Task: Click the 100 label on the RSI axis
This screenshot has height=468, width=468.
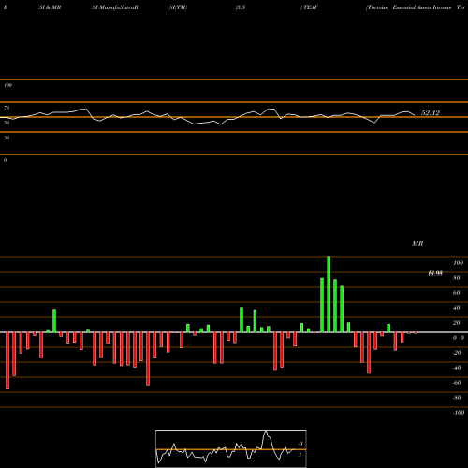Action: tap(7, 85)
